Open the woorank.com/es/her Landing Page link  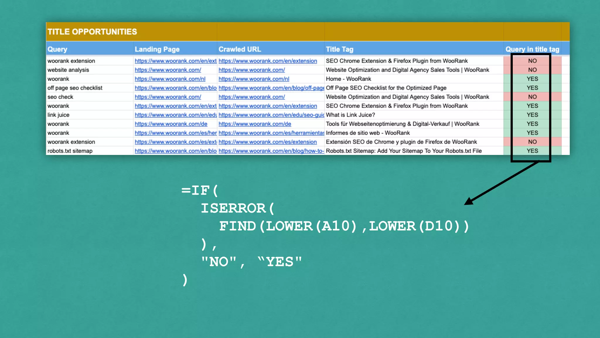[176, 133]
